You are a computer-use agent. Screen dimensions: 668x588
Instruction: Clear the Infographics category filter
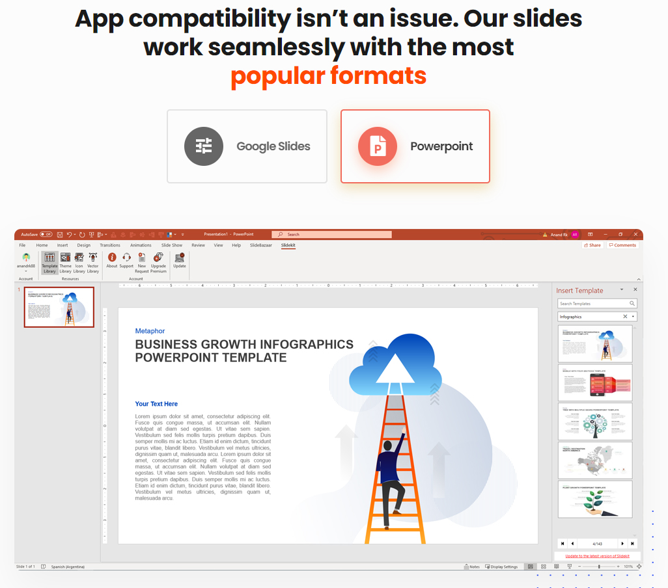click(625, 317)
